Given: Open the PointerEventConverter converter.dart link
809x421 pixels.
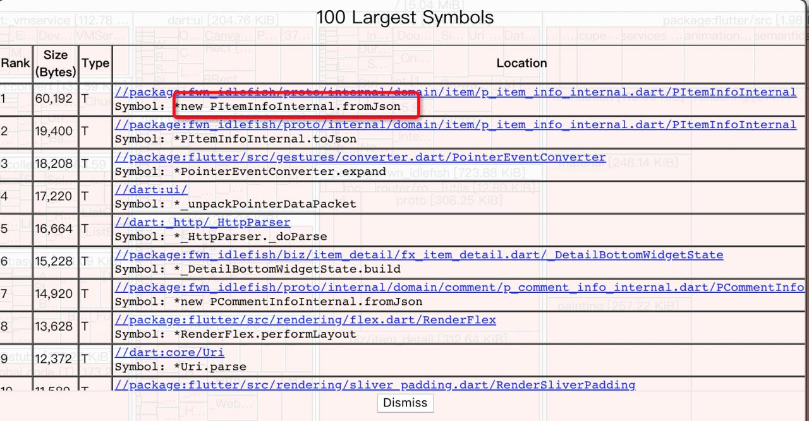Looking at the screenshot, I should coord(360,157).
